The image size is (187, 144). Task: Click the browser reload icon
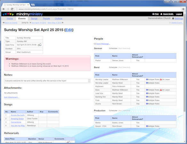click(12, 9)
